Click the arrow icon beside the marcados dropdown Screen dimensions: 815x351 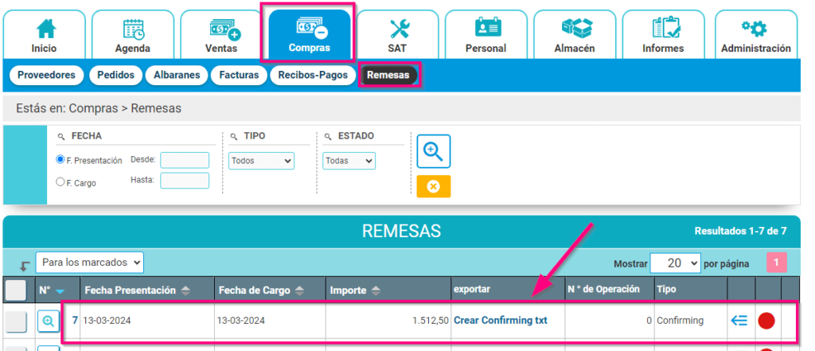(x=24, y=267)
